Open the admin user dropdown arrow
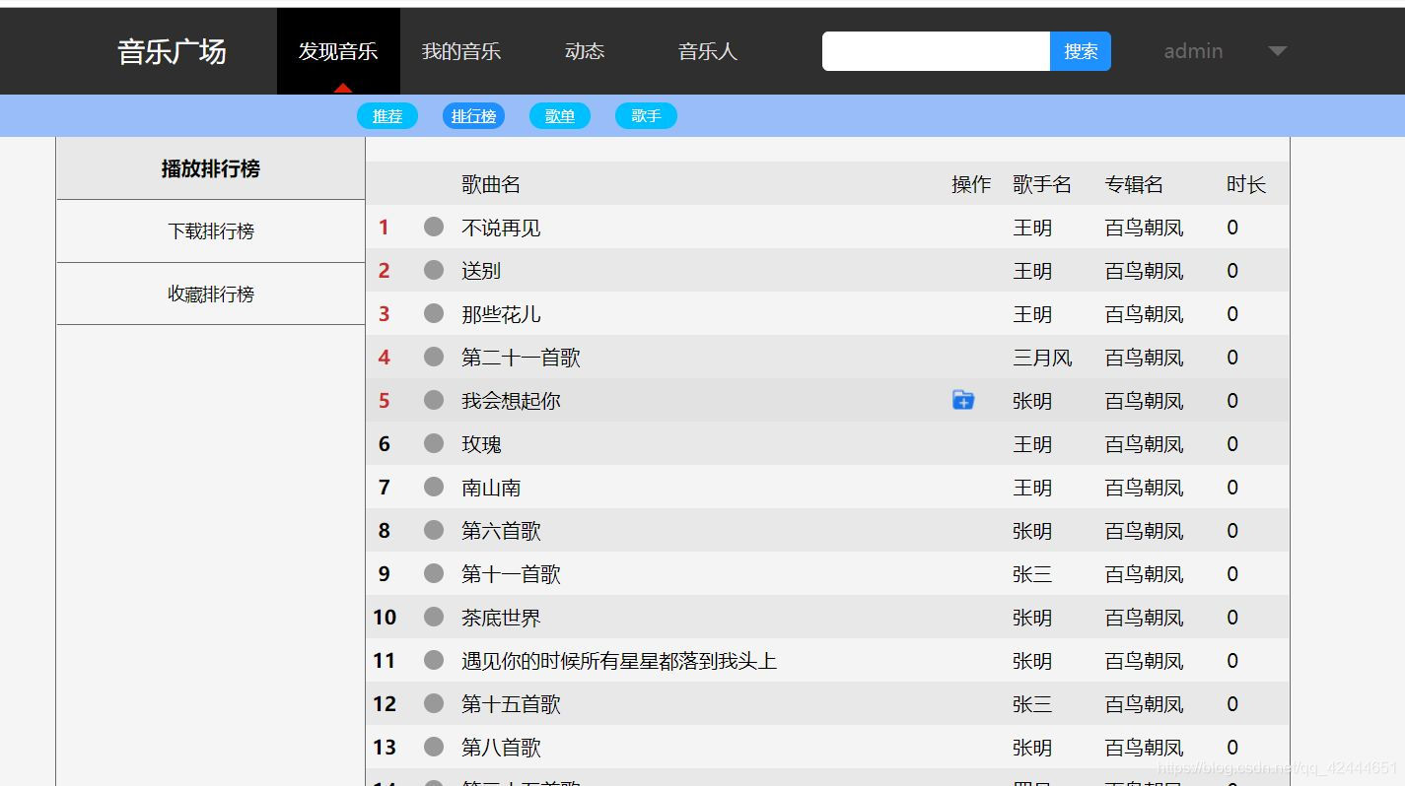The height and width of the screenshot is (786, 1405). [1278, 51]
